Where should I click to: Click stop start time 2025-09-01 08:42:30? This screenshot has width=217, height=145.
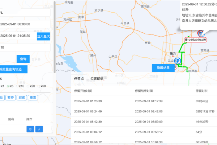(x=88, y=122)
